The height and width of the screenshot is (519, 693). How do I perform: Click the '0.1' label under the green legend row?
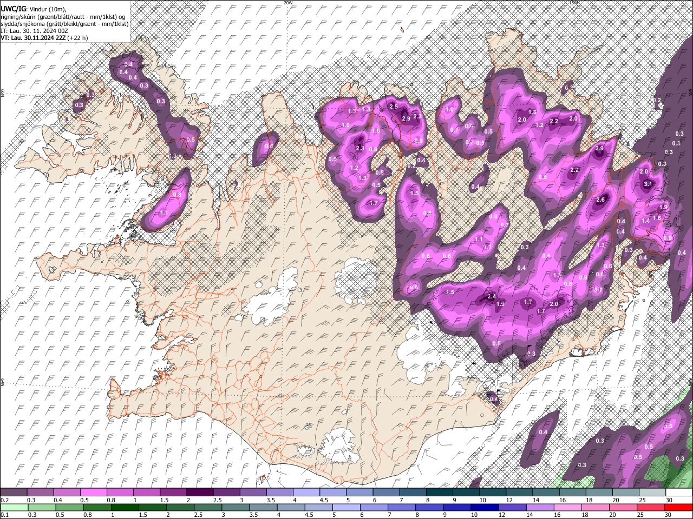pyautogui.click(x=4, y=515)
